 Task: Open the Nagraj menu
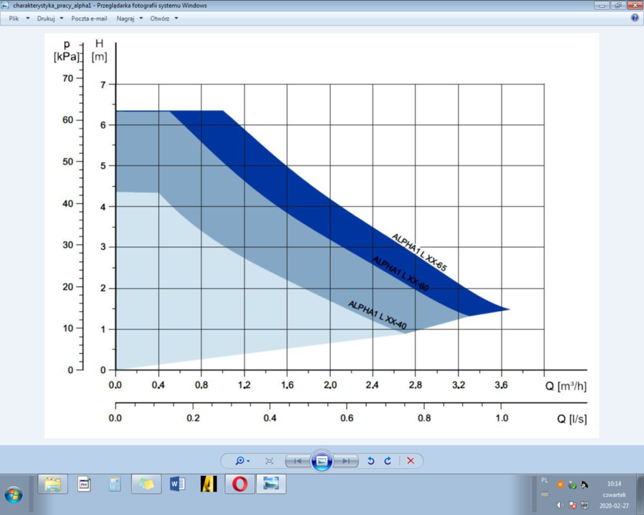tap(129, 19)
